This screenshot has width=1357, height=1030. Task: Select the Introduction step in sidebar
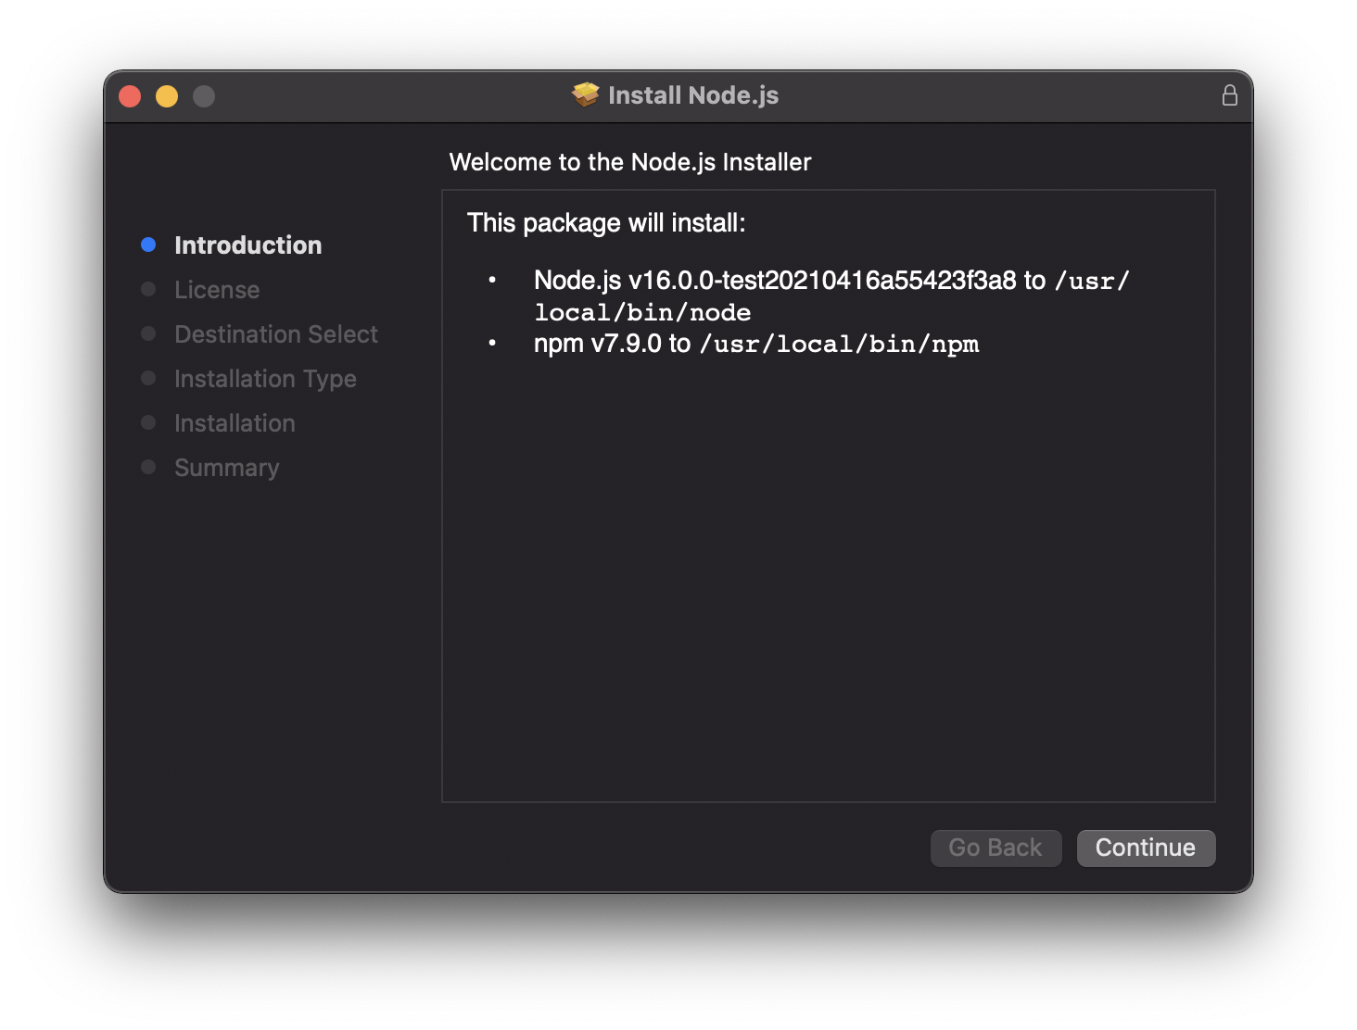point(248,245)
